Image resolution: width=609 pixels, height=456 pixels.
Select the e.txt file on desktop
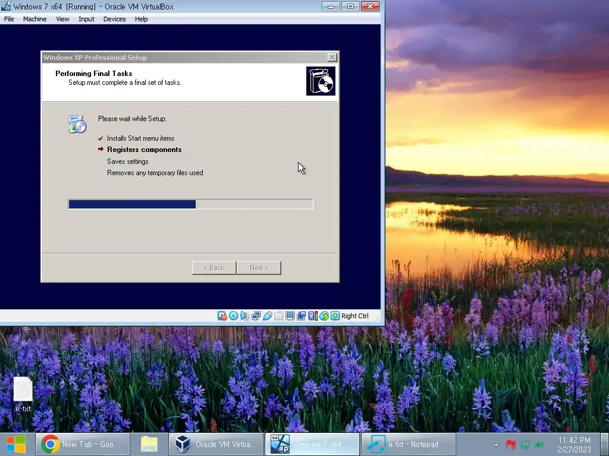click(23, 394)
